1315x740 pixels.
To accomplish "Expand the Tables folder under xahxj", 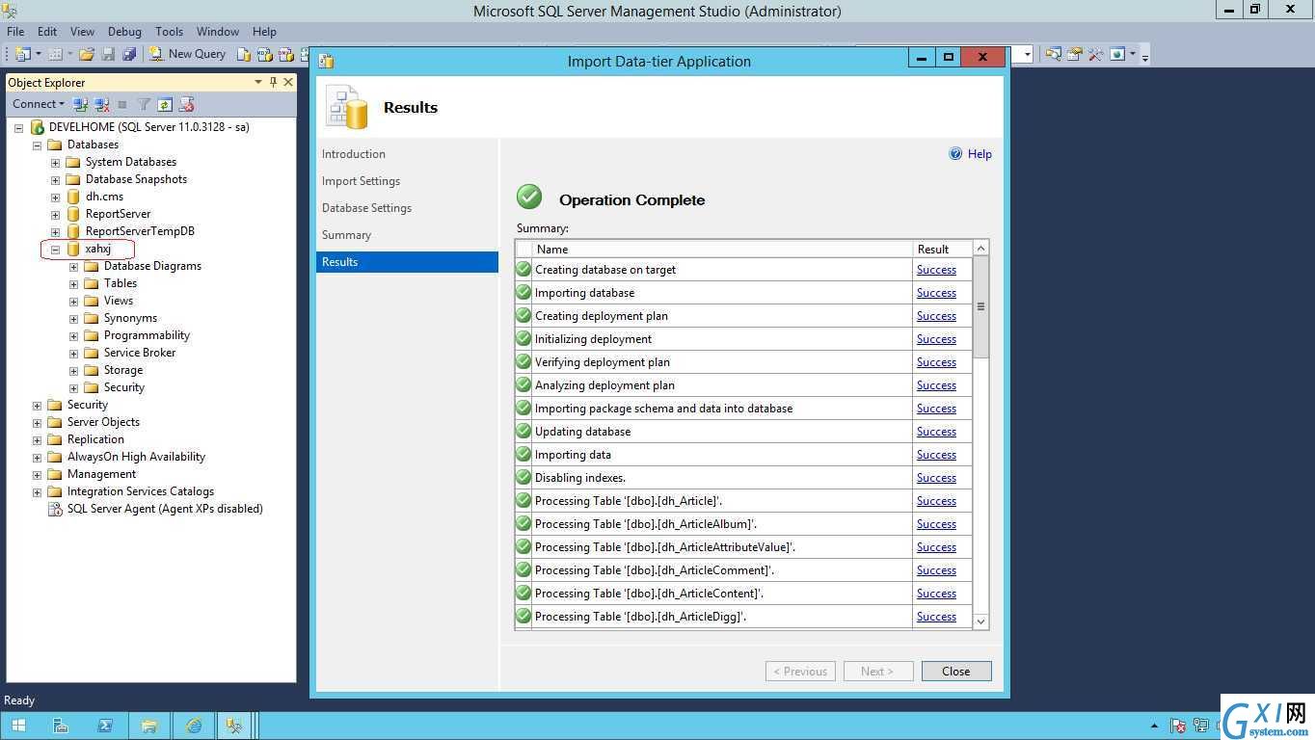I will click(74, 283).
